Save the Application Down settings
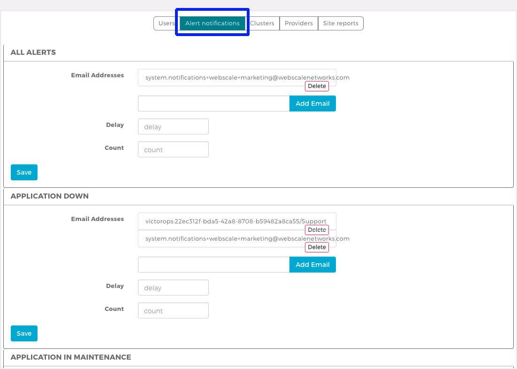Viewport: 517px width, 369px height. pyautogui.click(x=24, y=333)
